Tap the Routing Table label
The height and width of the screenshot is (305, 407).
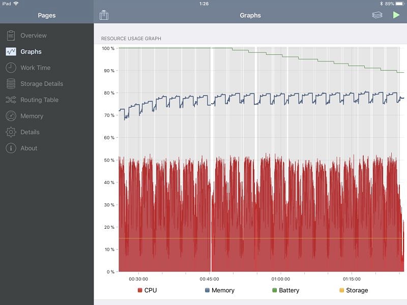tap(40, 100)
